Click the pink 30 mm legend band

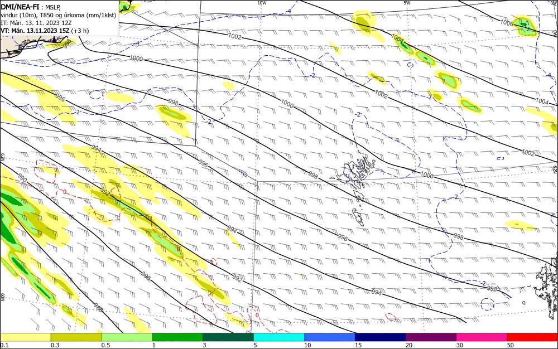pos(482,337)
